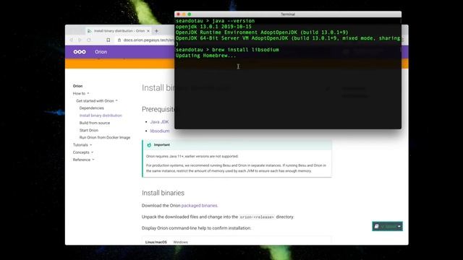Reload the Orion docs page

pyautogui.click(x=89, y=40)
